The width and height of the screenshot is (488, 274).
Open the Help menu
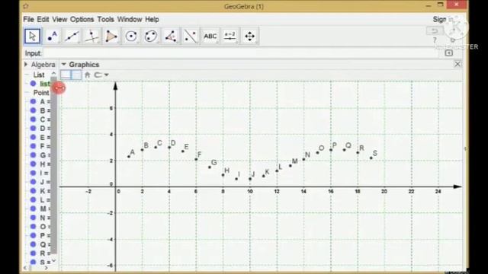[x=152, y=19]
